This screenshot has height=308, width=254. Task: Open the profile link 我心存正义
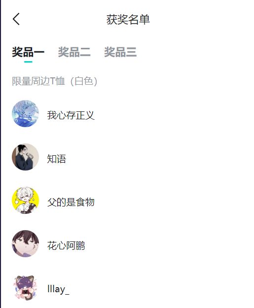coord(71,115)
